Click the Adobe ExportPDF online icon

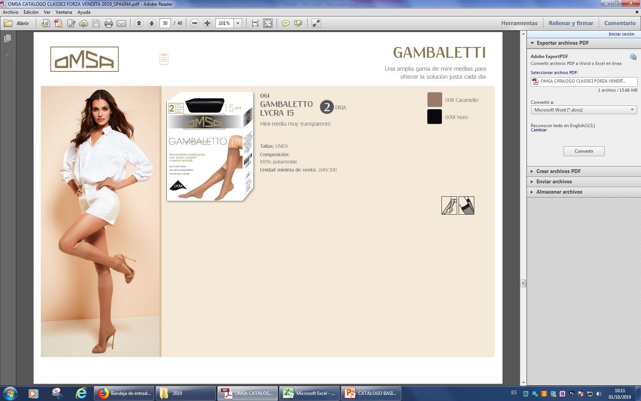click(633, 57)
